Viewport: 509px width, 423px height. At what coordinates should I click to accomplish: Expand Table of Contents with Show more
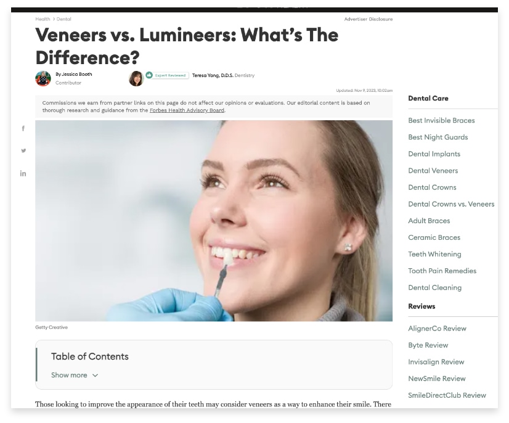[x=69, y=376]
